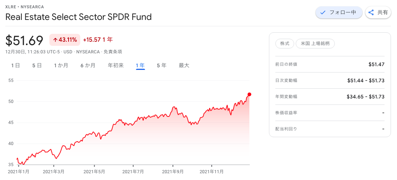The height and width of the screenshot is (180, 397).
Task: Click the 2021年7月 axis label
Action: (x=133, y=172)
